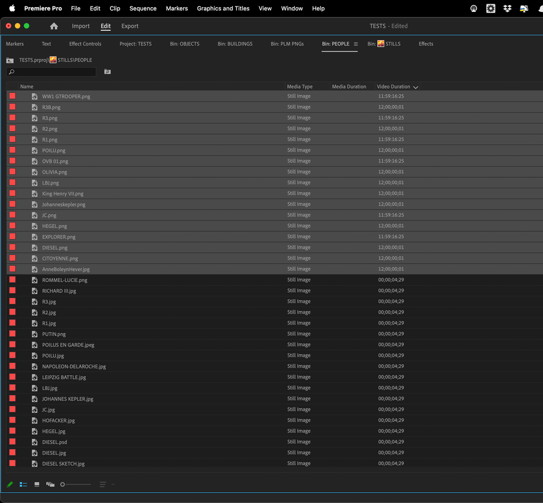
Task: Open the Markers panel tab
Action: tap(15, 44)
